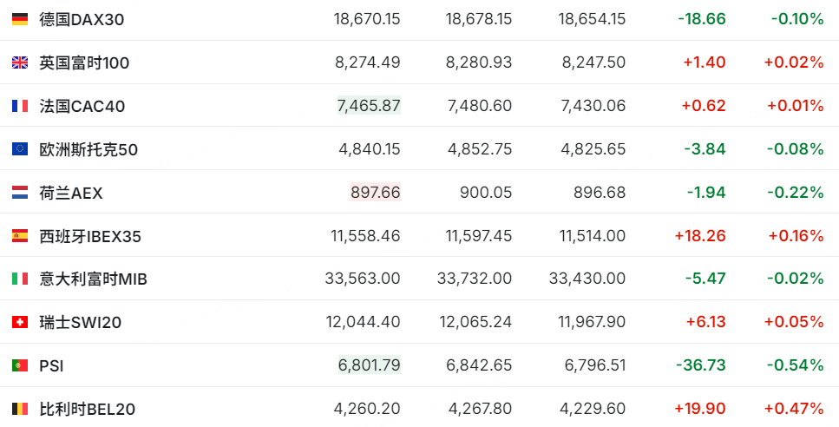Open the 法国CAC40 index page
Viewport: 839px width, 427px height.
(82, 106)
